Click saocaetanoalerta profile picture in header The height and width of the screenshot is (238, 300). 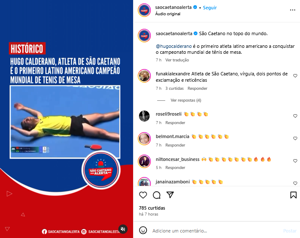tap(145, 10)
